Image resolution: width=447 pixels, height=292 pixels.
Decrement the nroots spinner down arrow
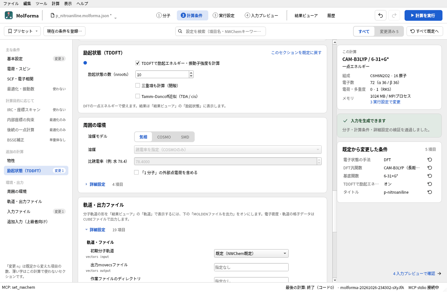[191, 76]
